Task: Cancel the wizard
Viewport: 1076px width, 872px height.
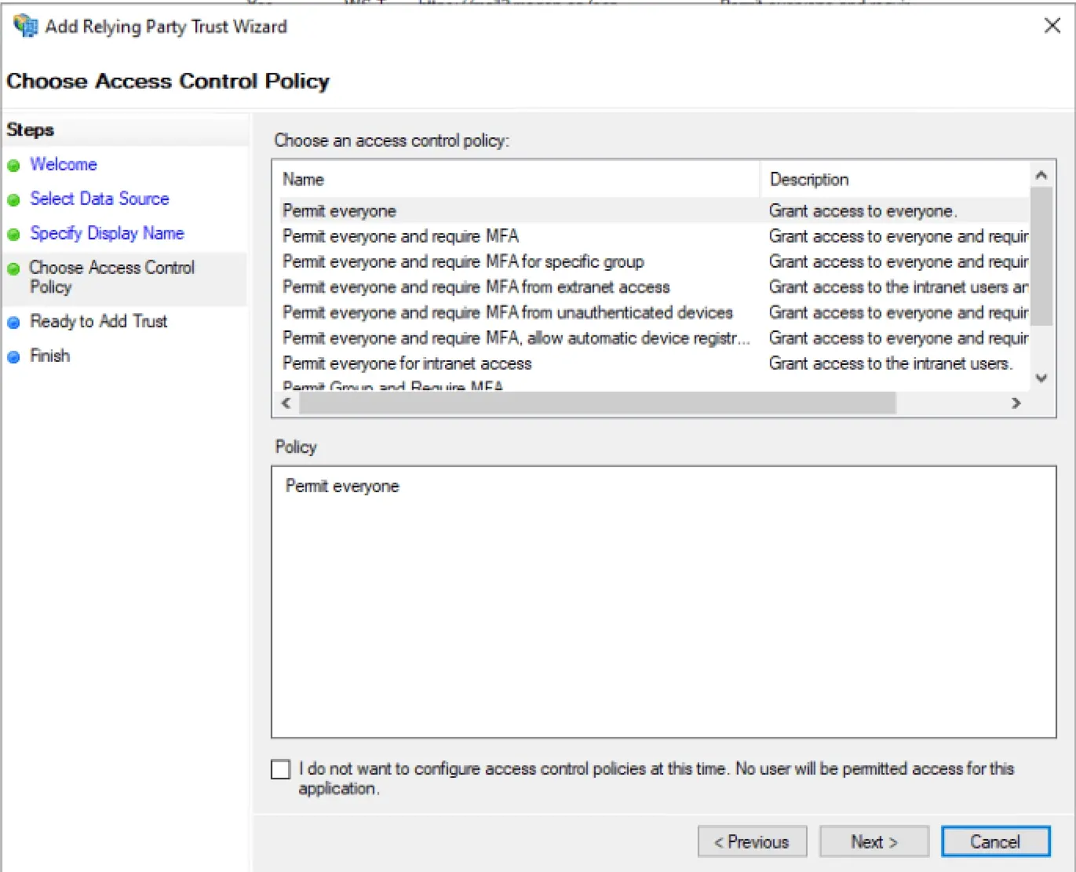Action: (x=995, y=842)
